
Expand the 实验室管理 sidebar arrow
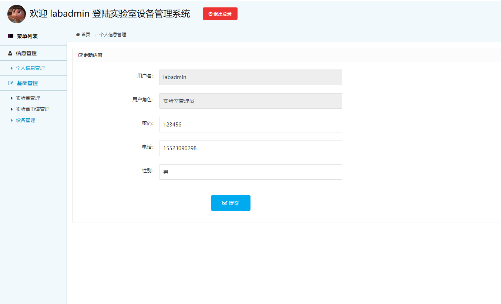coord(12,98)
